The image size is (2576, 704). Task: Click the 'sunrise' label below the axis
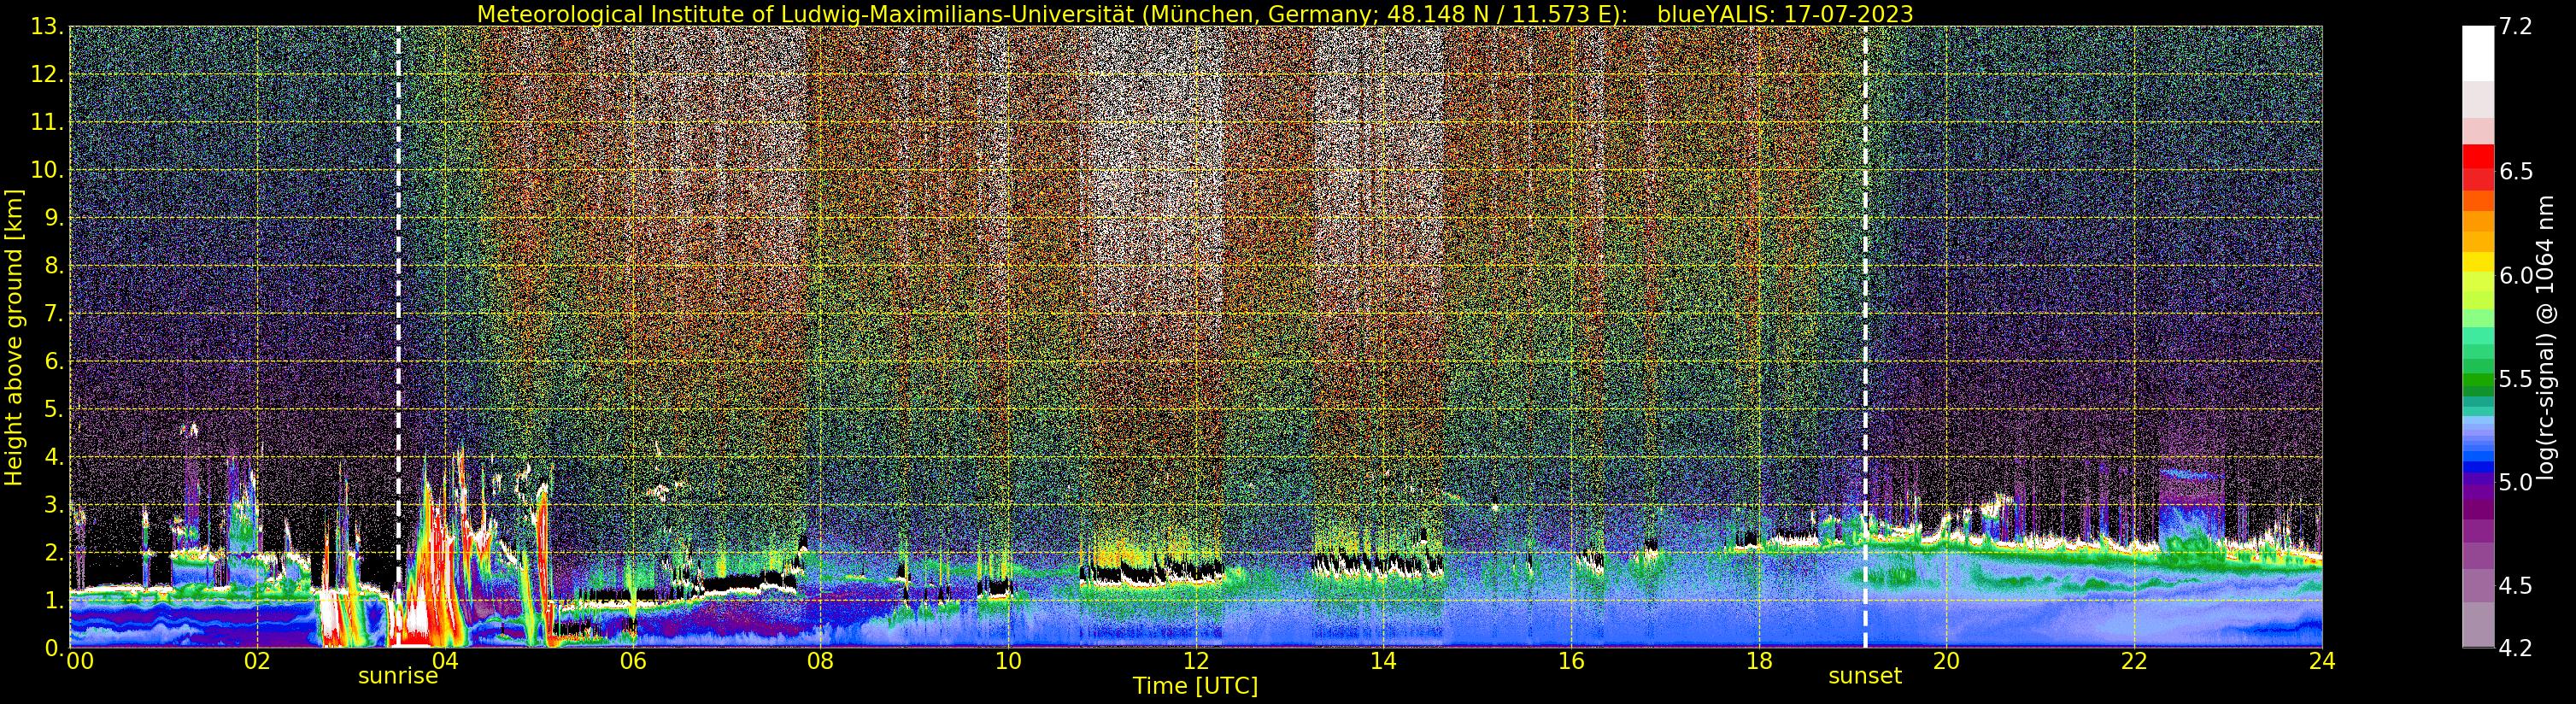pos(398,676)
